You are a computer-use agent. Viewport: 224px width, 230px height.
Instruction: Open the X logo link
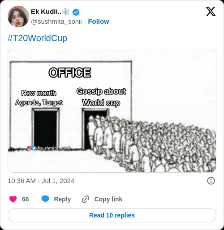point(211,12)
